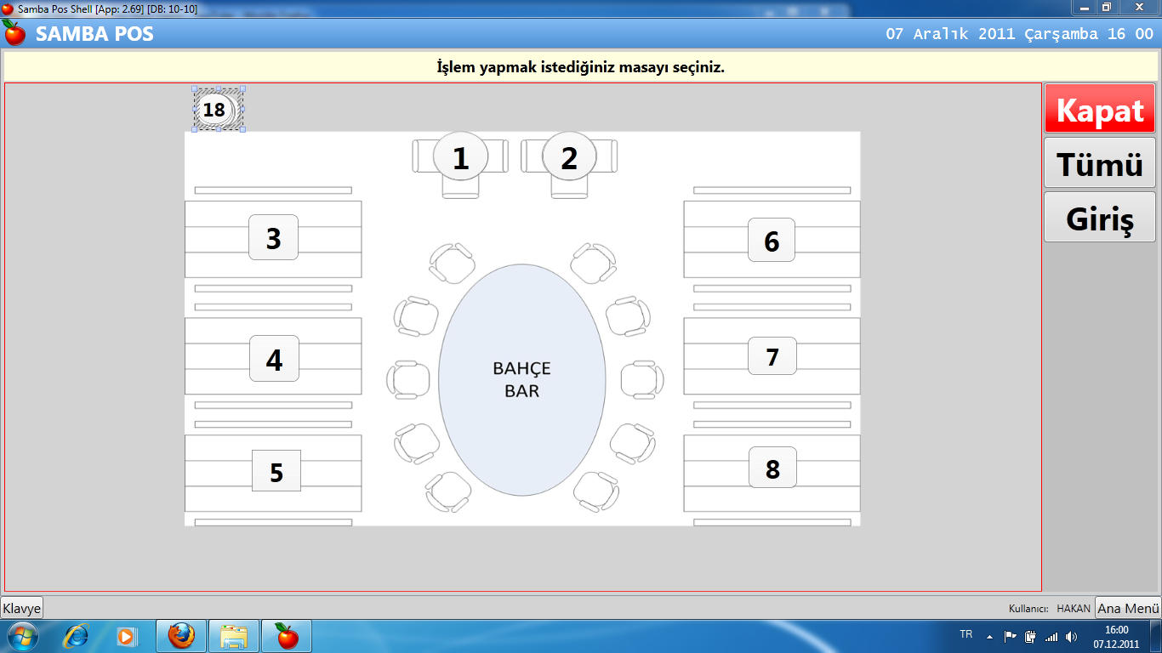Open Windows Media Player taskbar icon
Image resolution: width=1162 pixels, height=653 pixels.
(x=127, y=636)
